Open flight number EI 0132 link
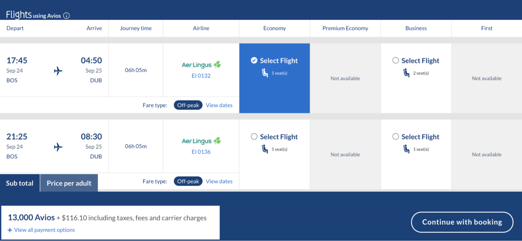The image size is (522, 241). point(201,76)
